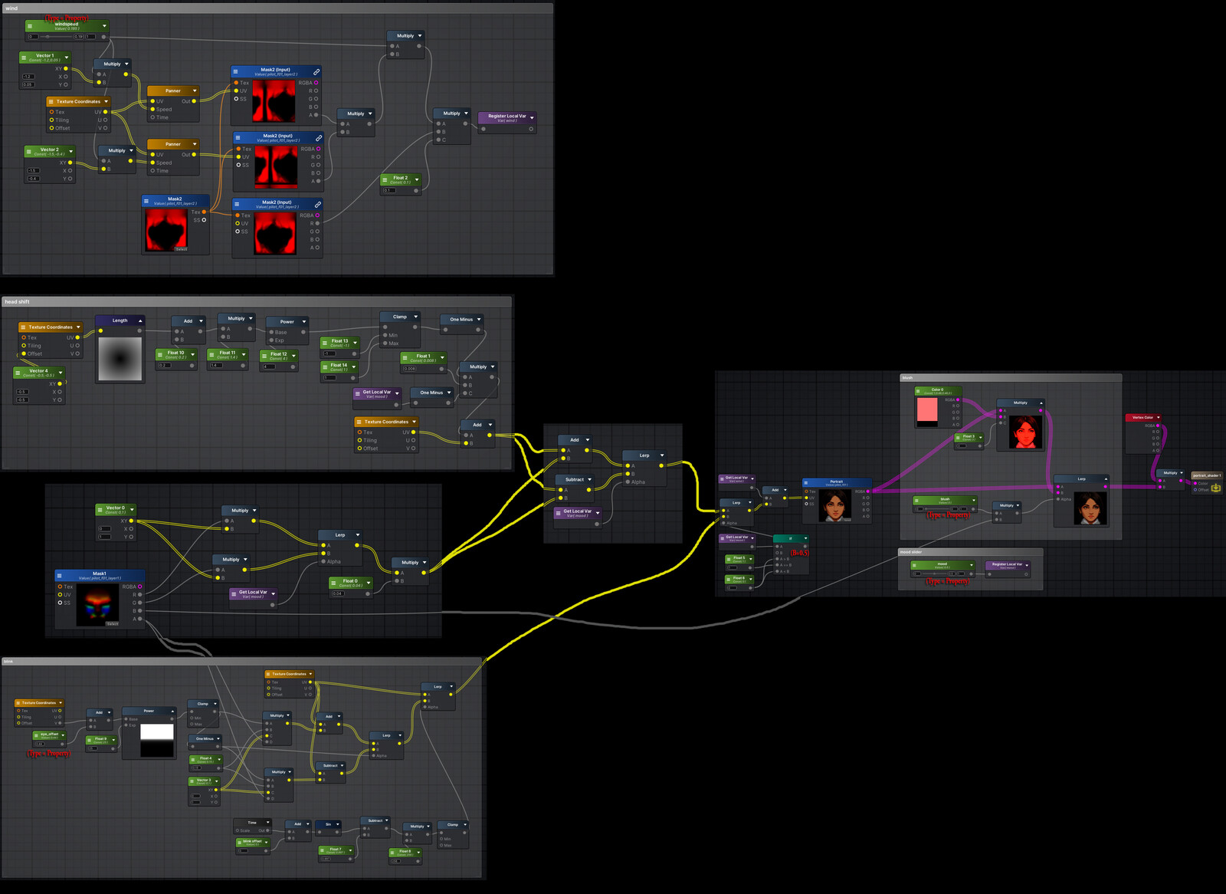Viewport: 1226px width, 894px height.
Task: Click the Float 0 value field 0.04
Action: pos(338,593)
